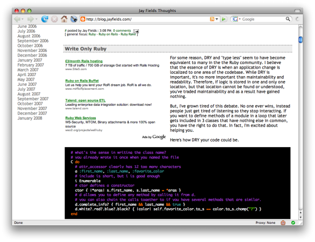Open Proxy: None status bar selector
The height and width of the screenshot is (242, 315).
click(x=266, y=222)
